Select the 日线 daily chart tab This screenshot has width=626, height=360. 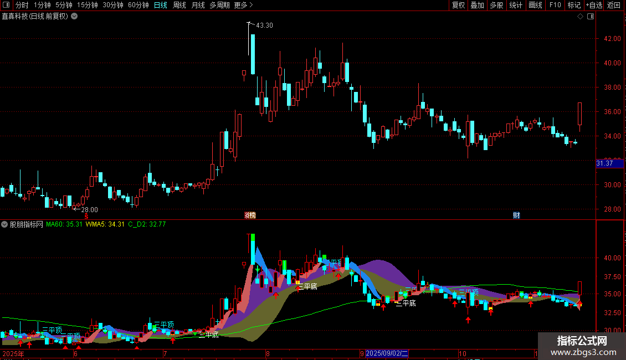pyautogui.click(x=161, y=5)
